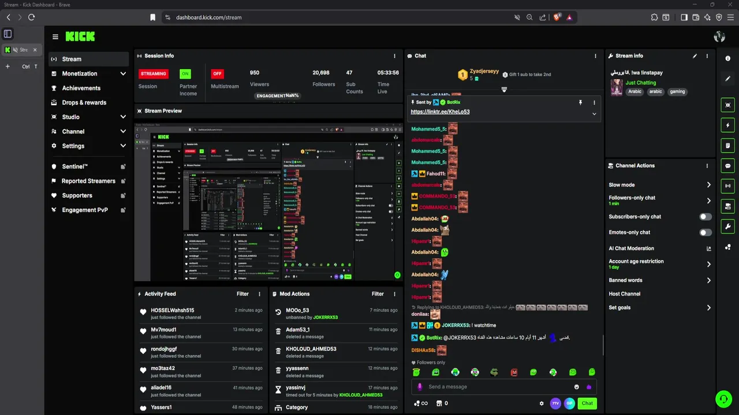Open Followers-only chat options chevron
The width and height of the screenshot is (739, 415).
(708, 201)
